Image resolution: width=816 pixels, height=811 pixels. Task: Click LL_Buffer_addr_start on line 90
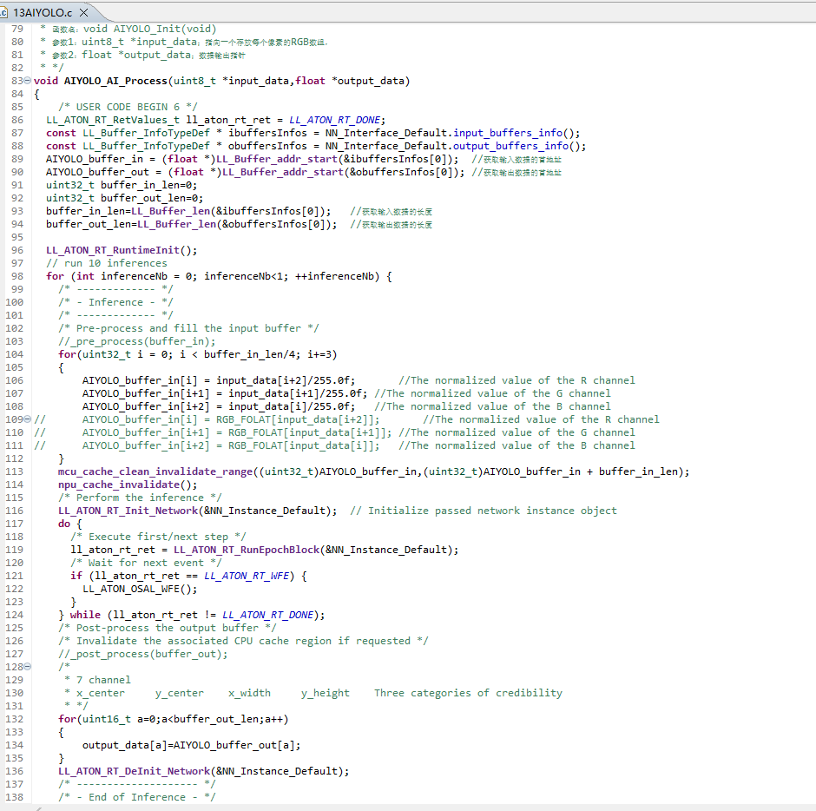tap(283, 172)
